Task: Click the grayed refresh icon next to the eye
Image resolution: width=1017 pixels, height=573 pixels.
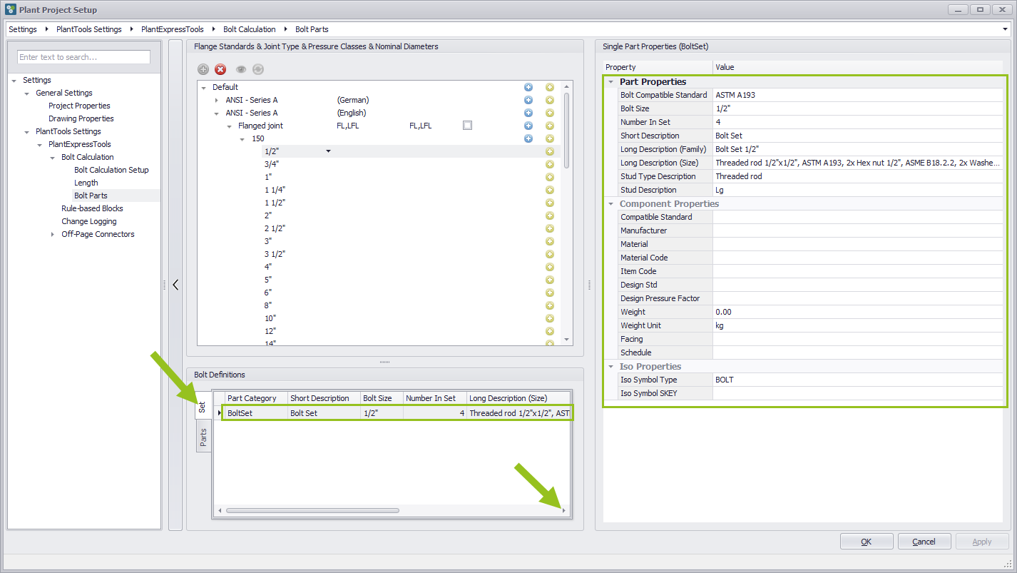Action: [258, 69]
